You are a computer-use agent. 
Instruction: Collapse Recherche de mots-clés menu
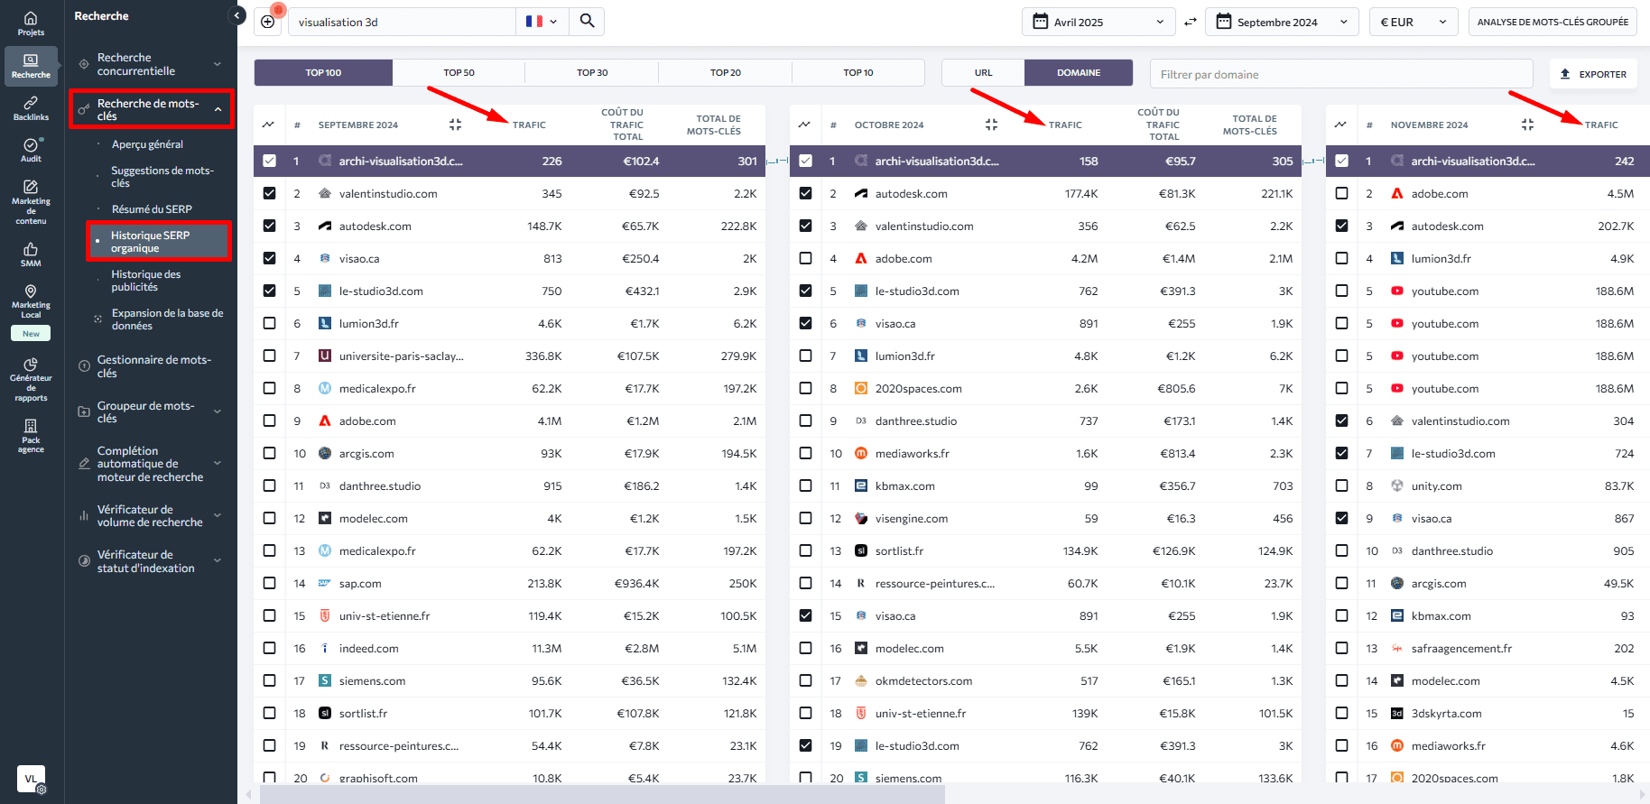point(218,109)
